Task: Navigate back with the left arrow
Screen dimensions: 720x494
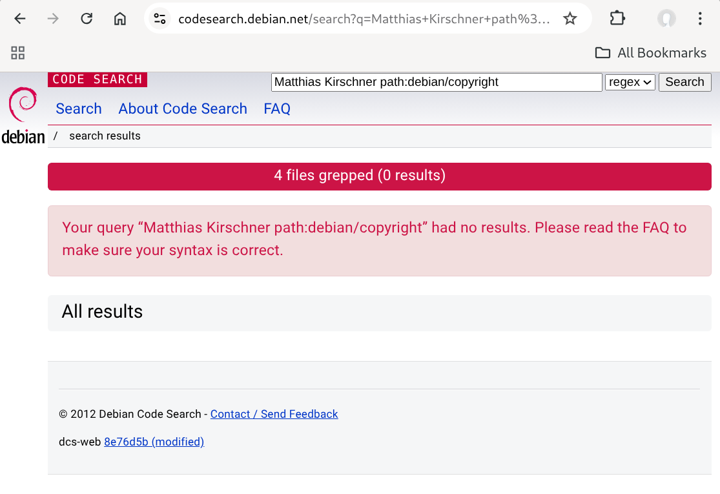Action: 19,19
